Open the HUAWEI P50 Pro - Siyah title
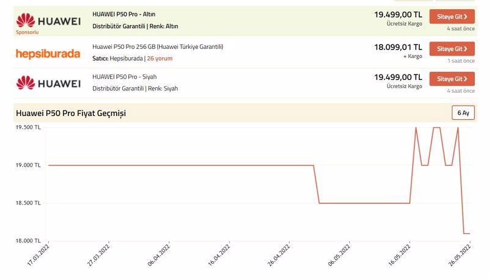This screenshot has width=489, height=279. pyautogui.click(x=125, y=77)
